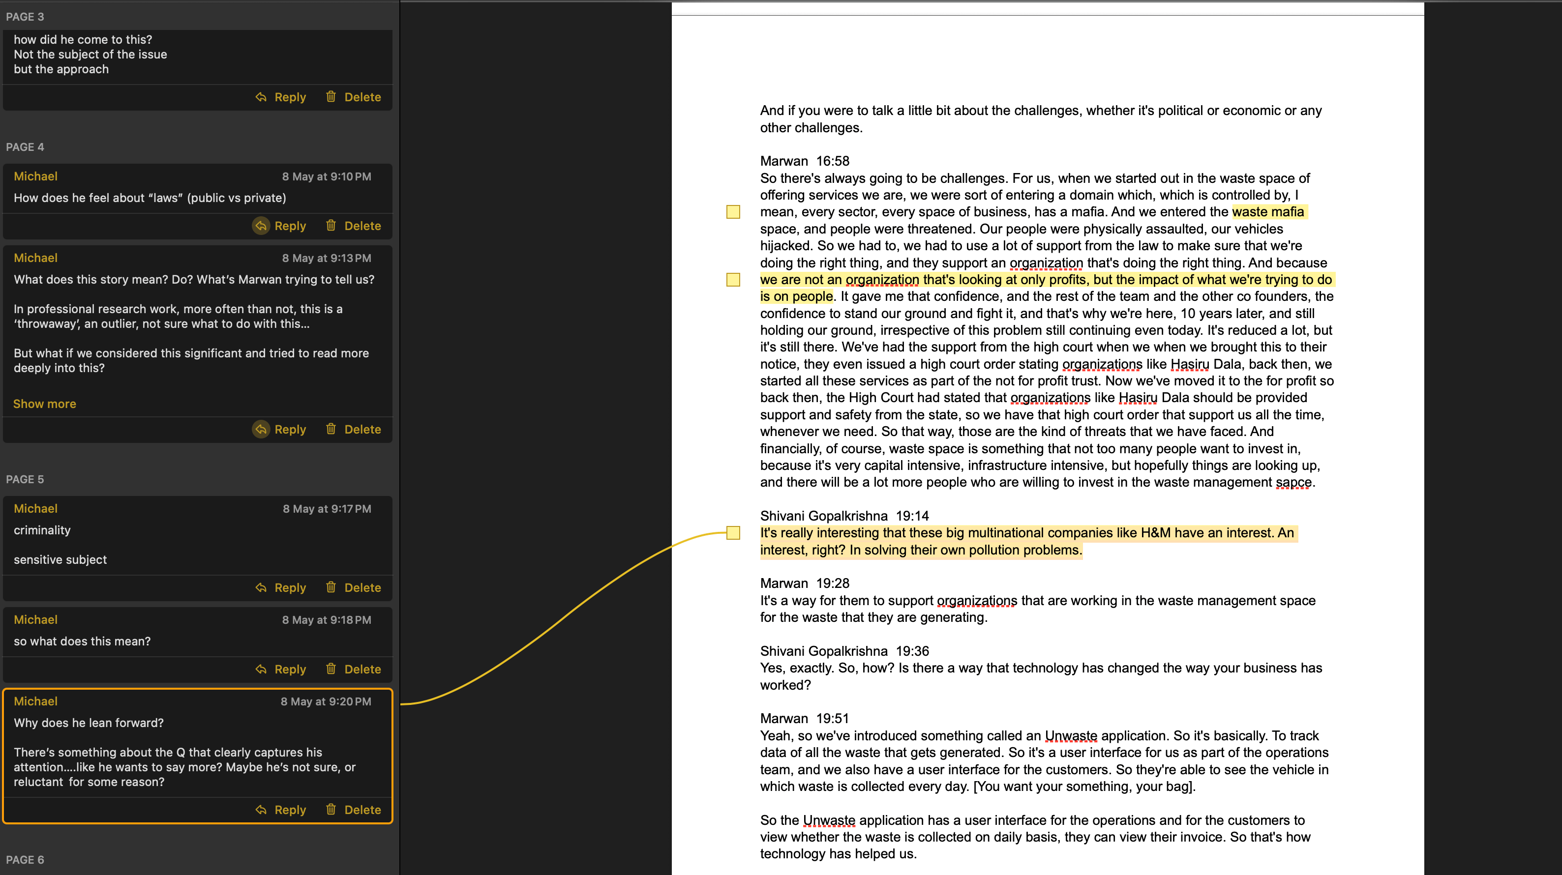Select Michael's 9:17 PM comment card

197,534
